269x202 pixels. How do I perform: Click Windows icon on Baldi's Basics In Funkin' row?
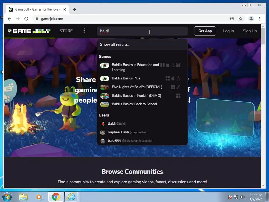[178, 96]
